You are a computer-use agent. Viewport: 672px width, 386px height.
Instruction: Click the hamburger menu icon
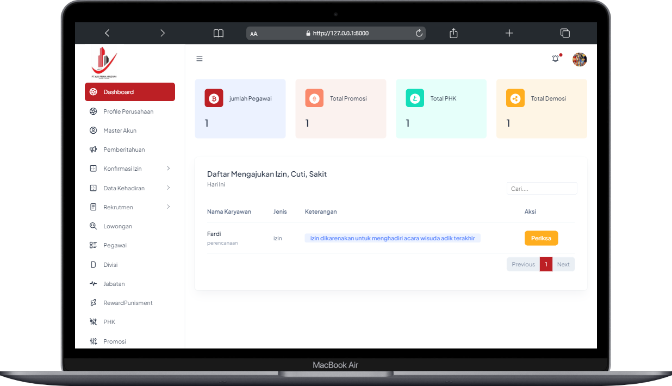(x=200, y=59)
